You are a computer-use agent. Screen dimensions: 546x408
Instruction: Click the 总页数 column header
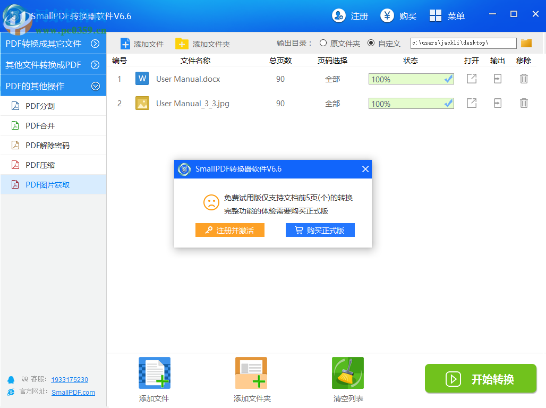(x=280, y=61)
